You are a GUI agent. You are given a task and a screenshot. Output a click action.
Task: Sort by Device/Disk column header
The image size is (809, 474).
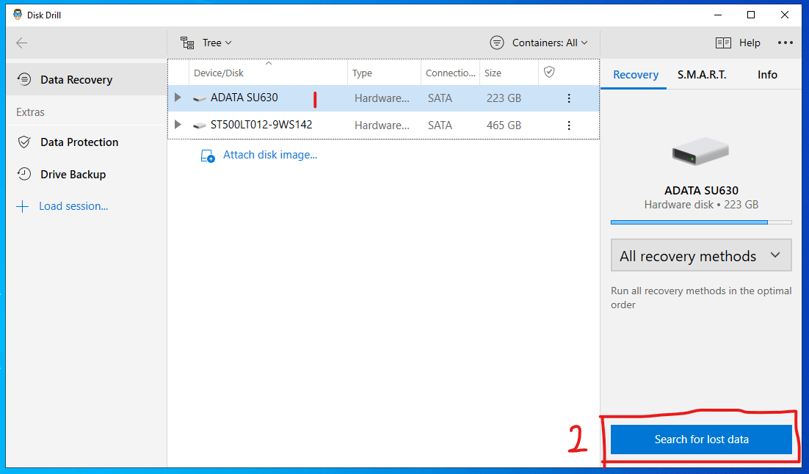(x=268, y=73)
